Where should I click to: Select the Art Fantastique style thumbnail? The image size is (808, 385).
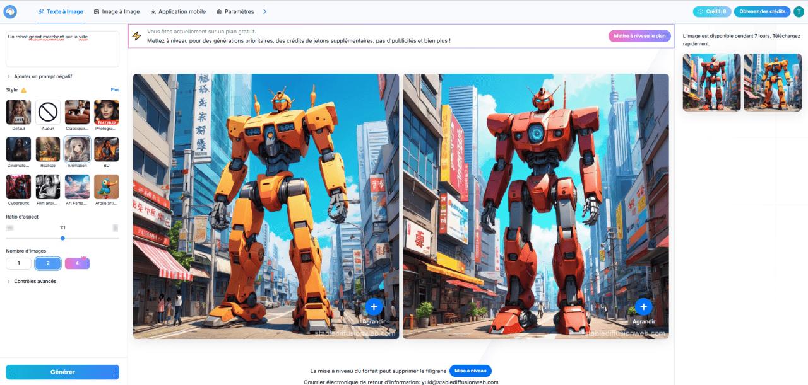(77, 187)
